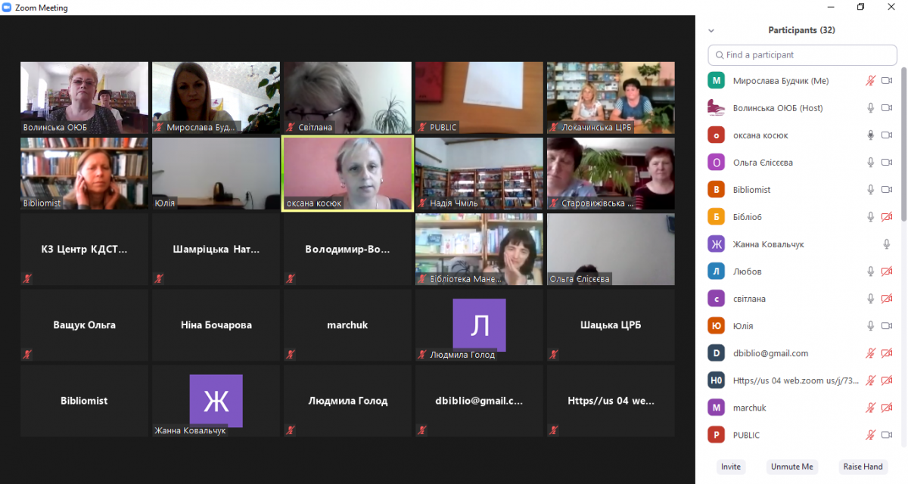Click muted microphone icon for Мирослава Будчик
This screenshot has height=484, width=908.
[x=870, y=81]
